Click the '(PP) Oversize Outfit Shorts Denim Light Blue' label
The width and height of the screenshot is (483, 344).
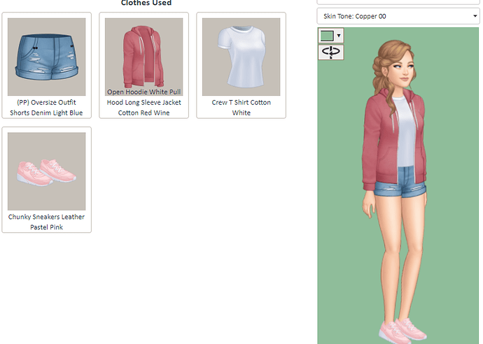pos(46,108)
